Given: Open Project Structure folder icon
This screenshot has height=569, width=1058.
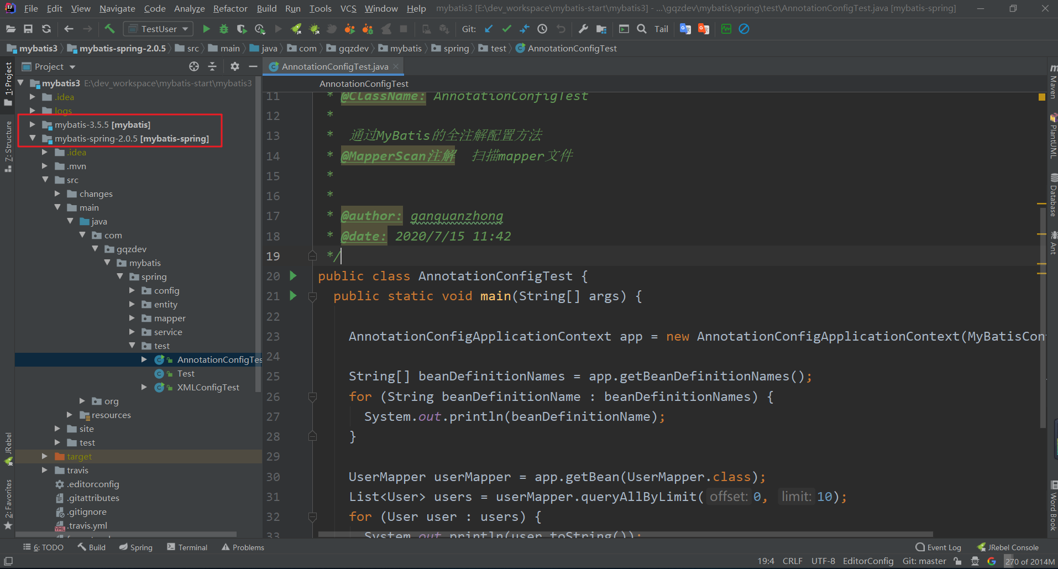Looking at the screenshot, I should coord(601,29).
